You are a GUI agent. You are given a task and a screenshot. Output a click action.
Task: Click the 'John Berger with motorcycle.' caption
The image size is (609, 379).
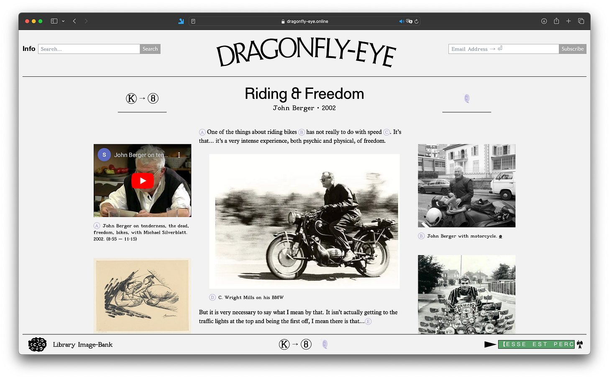462,236
